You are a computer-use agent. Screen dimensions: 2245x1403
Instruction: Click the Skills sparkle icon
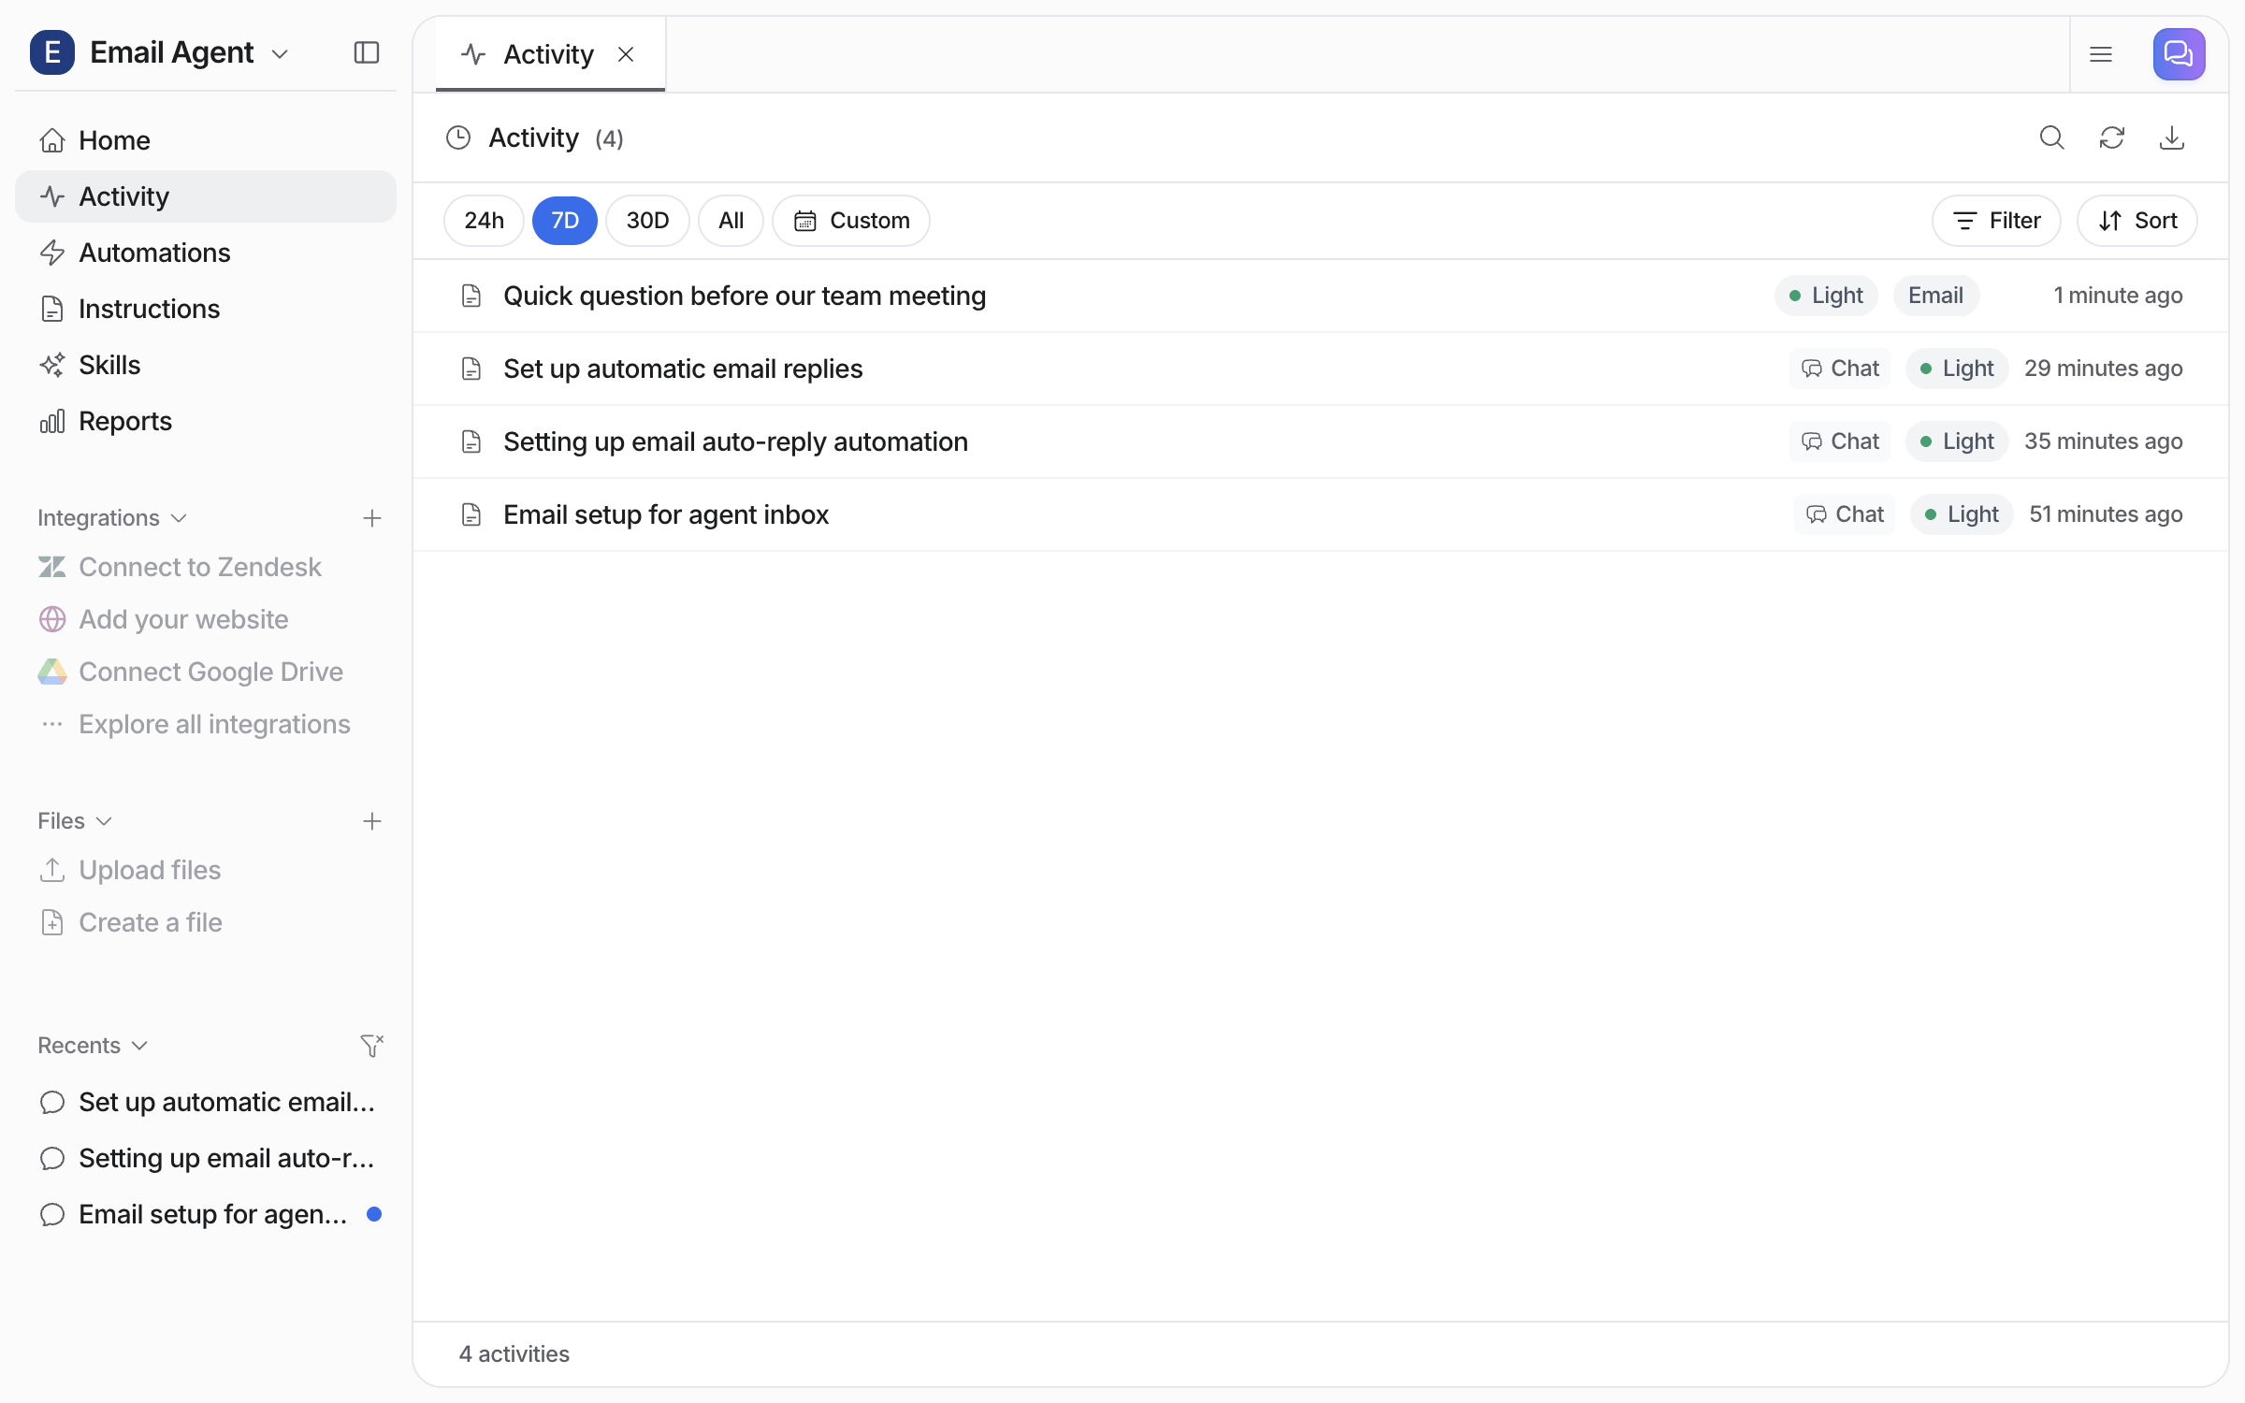tap(52, 365)
